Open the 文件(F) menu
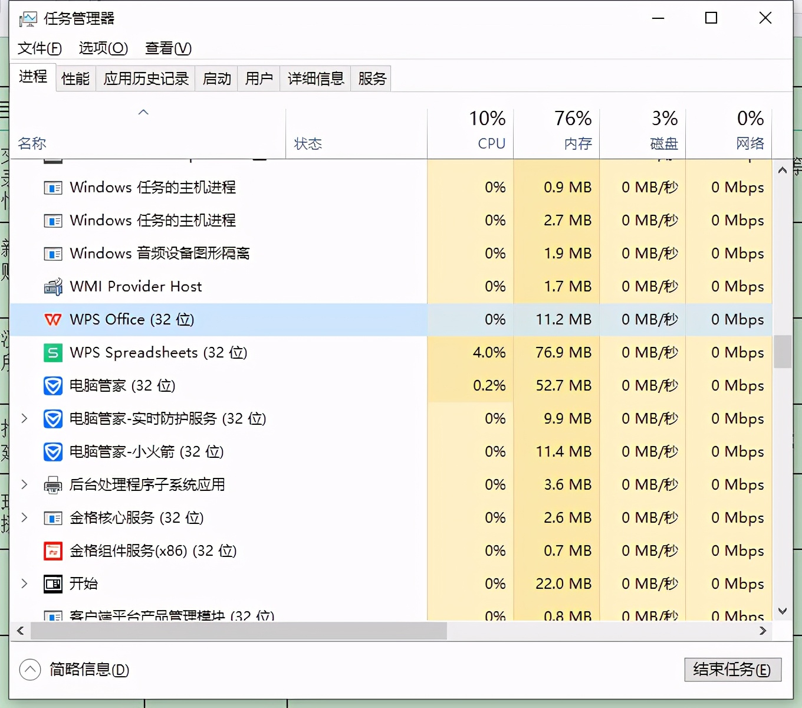The width and height of the screenshot is (802, 708). (x=40, y=48)
